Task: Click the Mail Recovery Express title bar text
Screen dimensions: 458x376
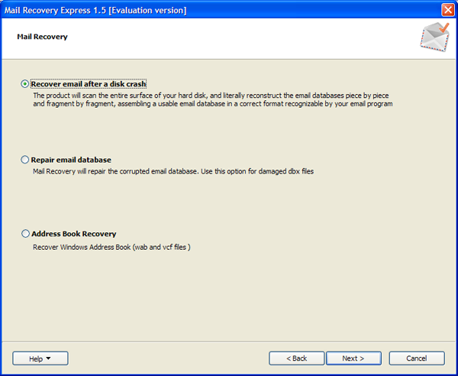Action: 95,10
